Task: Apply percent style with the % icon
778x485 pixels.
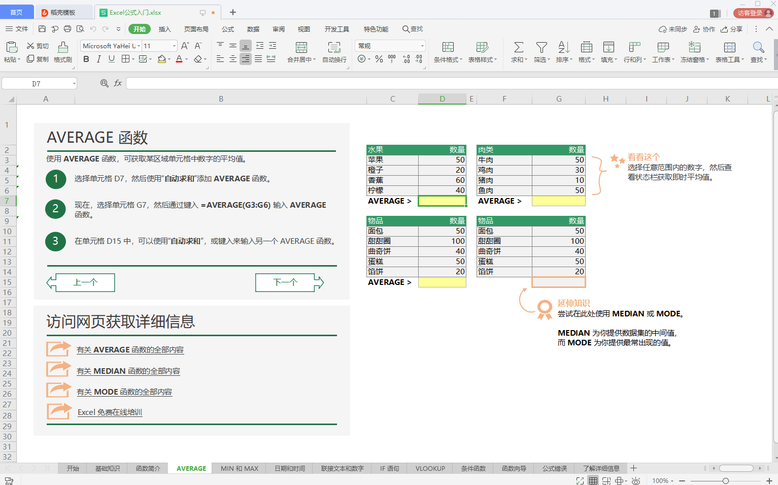Action: pos(379,59)
